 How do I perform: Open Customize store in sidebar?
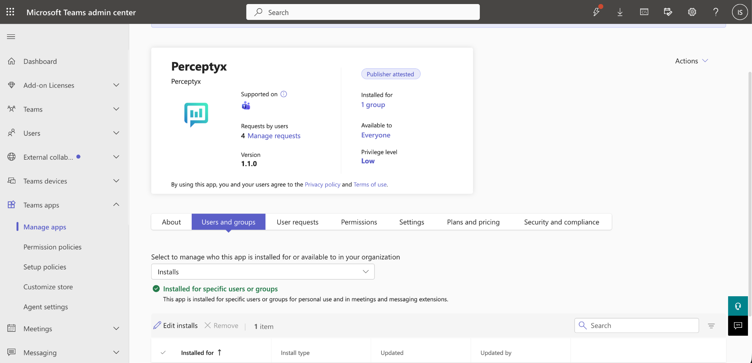(48, 287)
